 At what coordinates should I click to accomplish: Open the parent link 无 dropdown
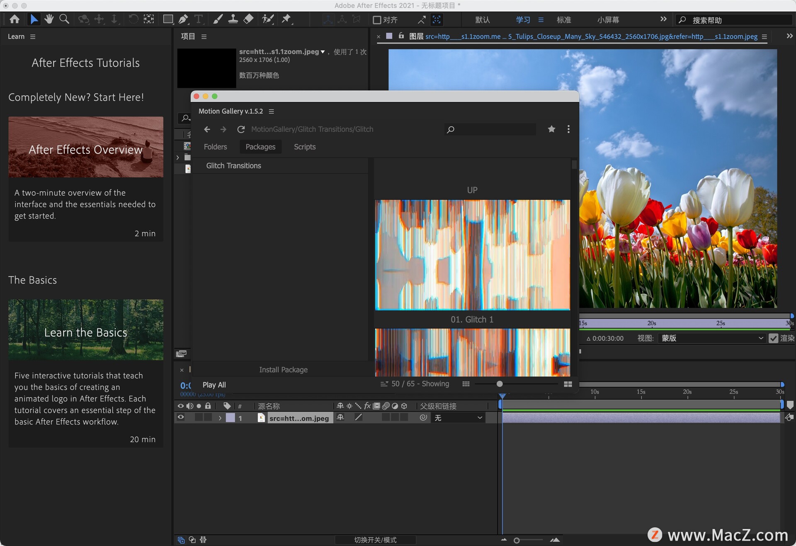[458, 418]
